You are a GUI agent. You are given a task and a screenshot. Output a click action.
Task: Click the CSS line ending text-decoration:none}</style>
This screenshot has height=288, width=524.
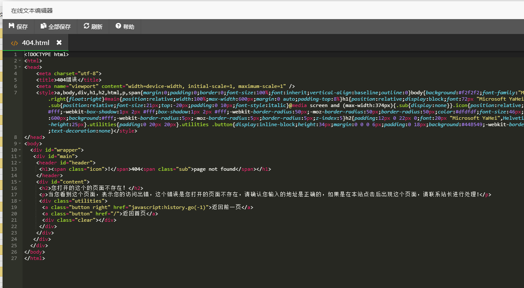pos(93,131)
